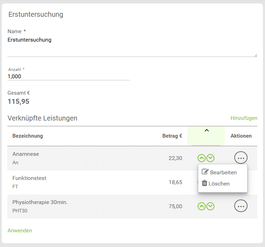Sort by Betrag € column header

[172, 136]
